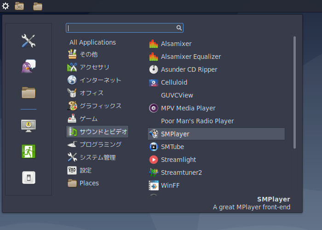
Task: Click the Asunder CD Ripper disc icon
Action: 154,69
